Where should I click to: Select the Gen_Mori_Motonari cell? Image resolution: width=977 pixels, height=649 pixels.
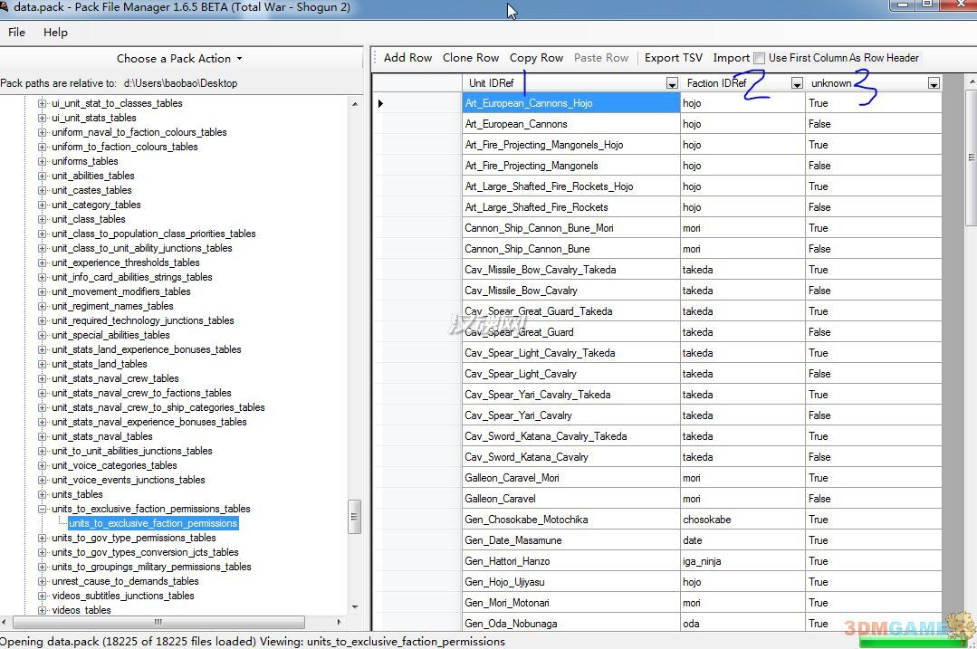click(x=570, y=603)
